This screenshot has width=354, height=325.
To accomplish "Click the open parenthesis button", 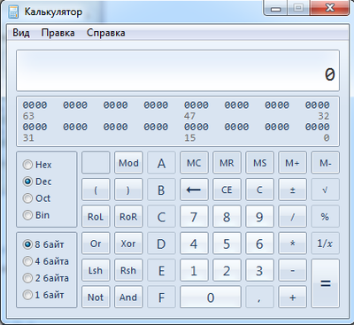I will (96, 190).
